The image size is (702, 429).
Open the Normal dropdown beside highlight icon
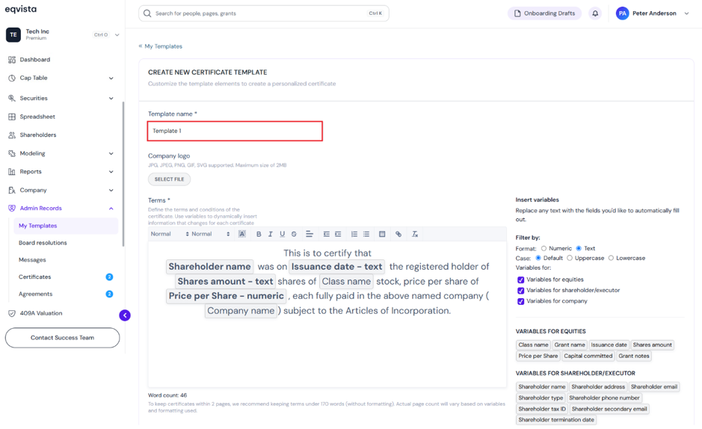[x=210, y=234]
